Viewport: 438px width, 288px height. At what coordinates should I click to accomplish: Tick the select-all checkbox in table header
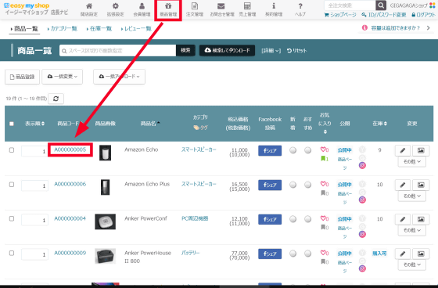(x=12, y=124)
